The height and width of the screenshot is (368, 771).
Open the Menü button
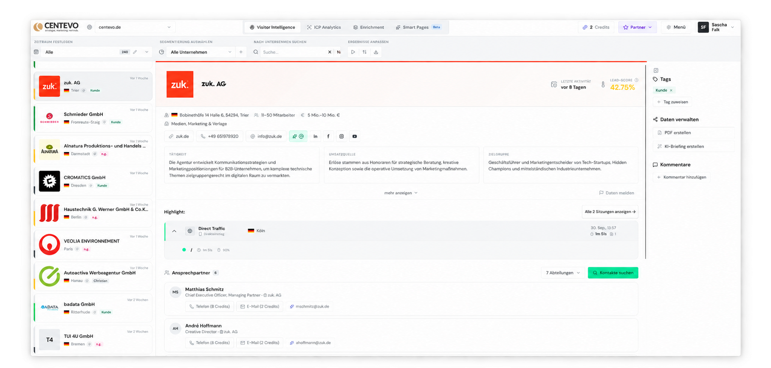click(x=676, y=27)
